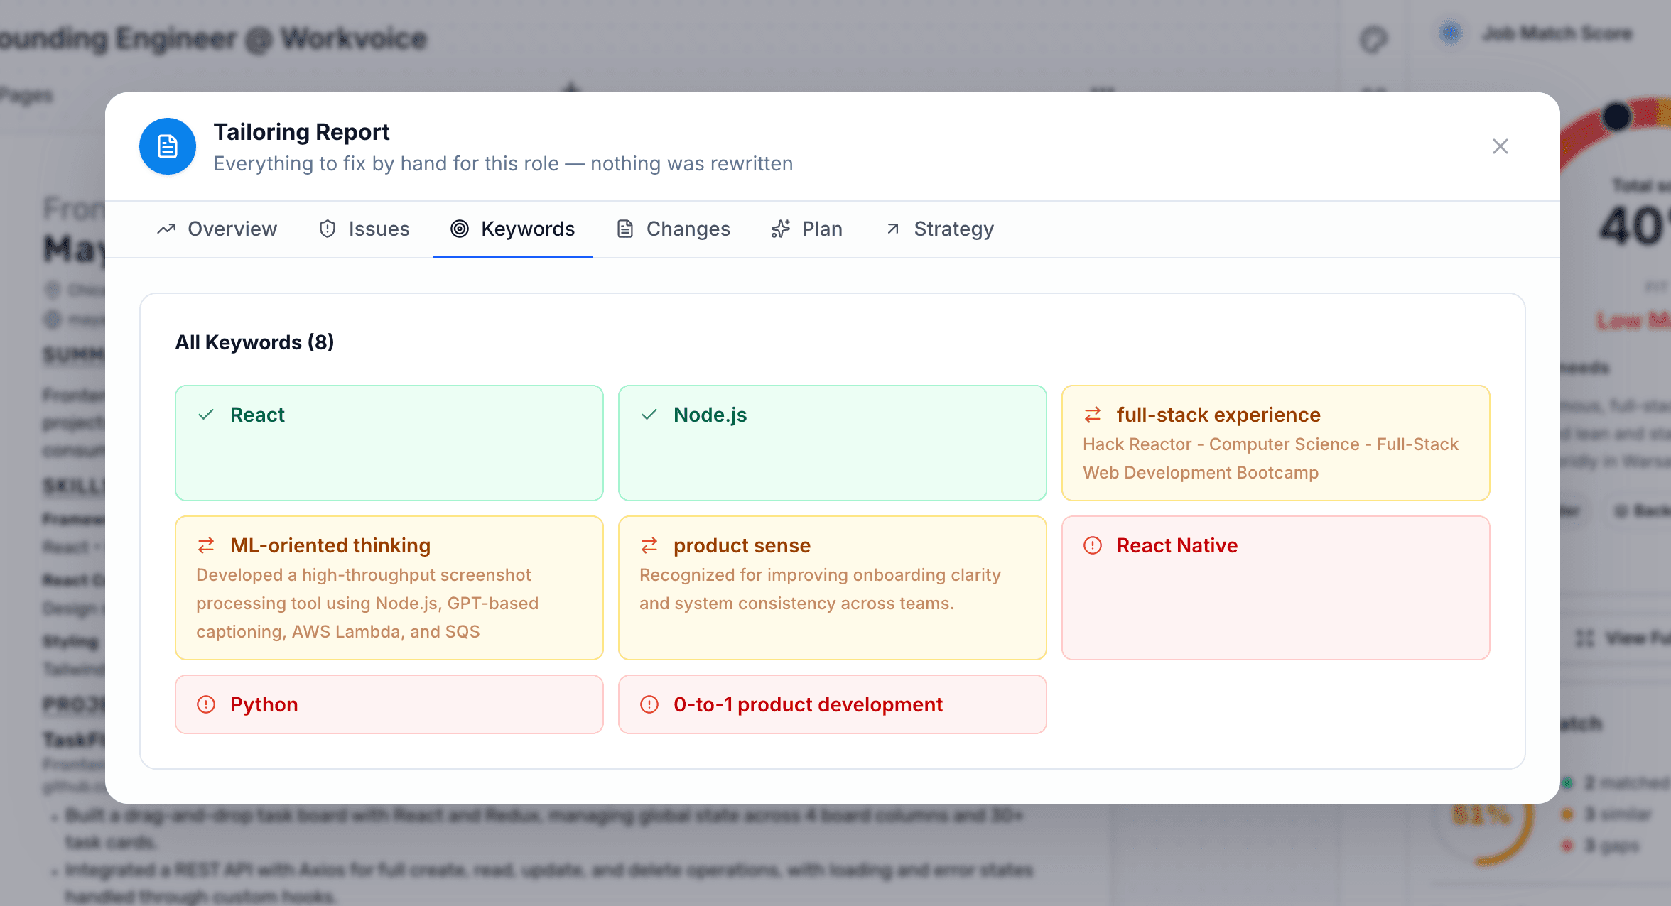Viewport: 1671px width, 906px height.
Task: Open the product sense keyword card
Action: tap(833, 588)
